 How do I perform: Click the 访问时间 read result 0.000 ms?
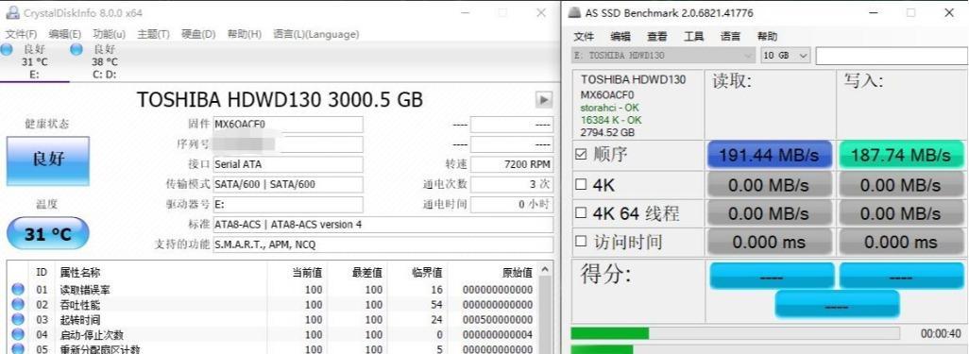pyautogui.click(x=769, y=242)
